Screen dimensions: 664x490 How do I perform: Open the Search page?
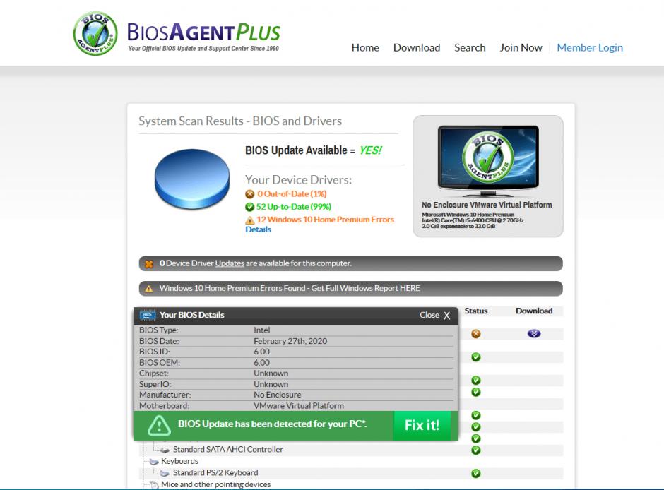click(470, 48)
